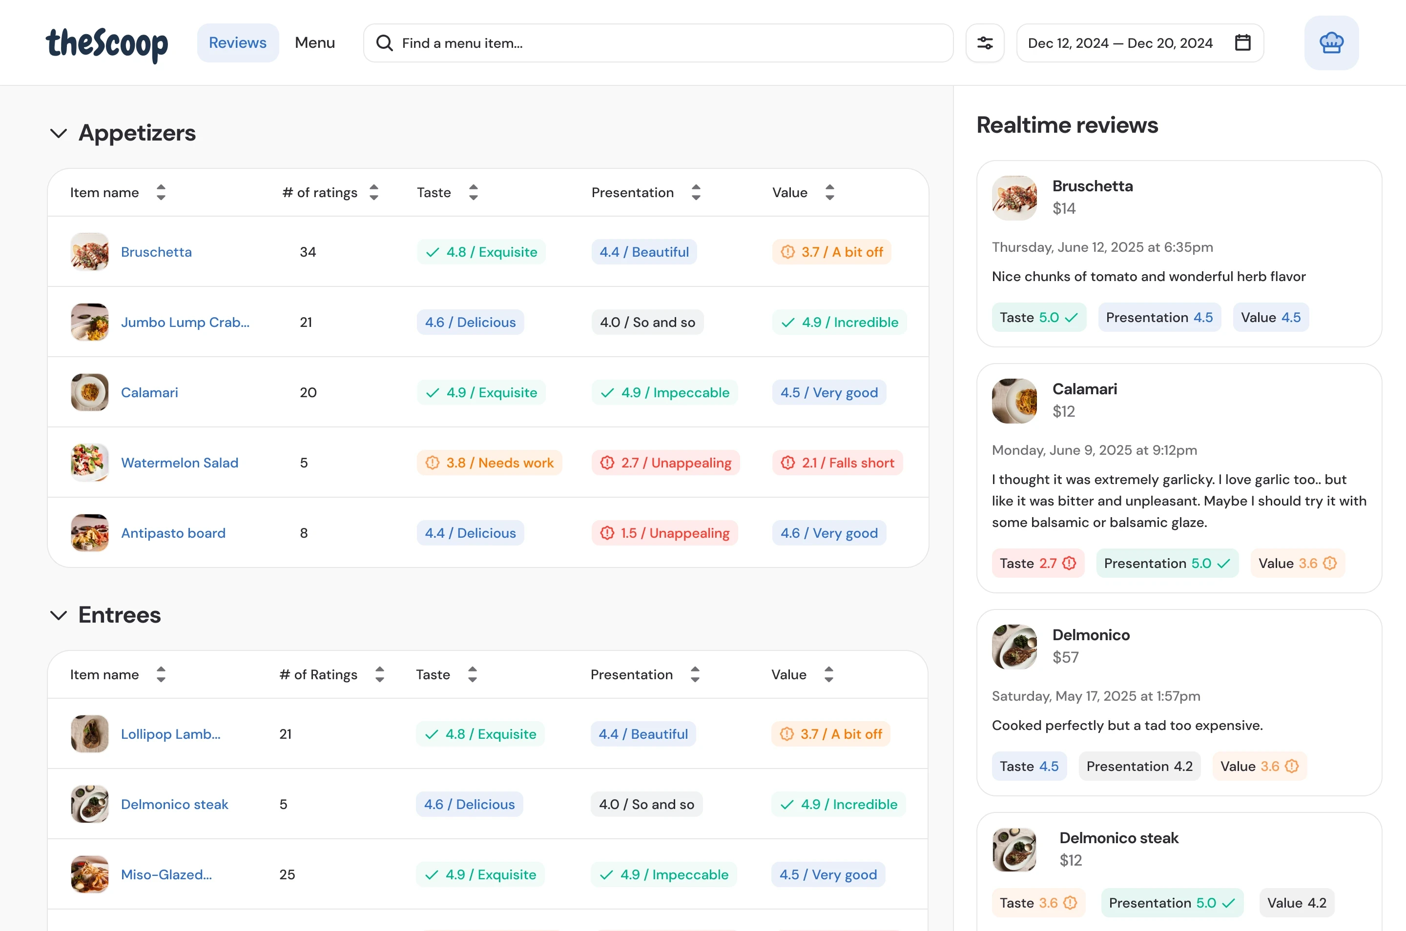Sort Appetizers by # of ratings arrows
1406x931 pixels.
click(373, 192)
